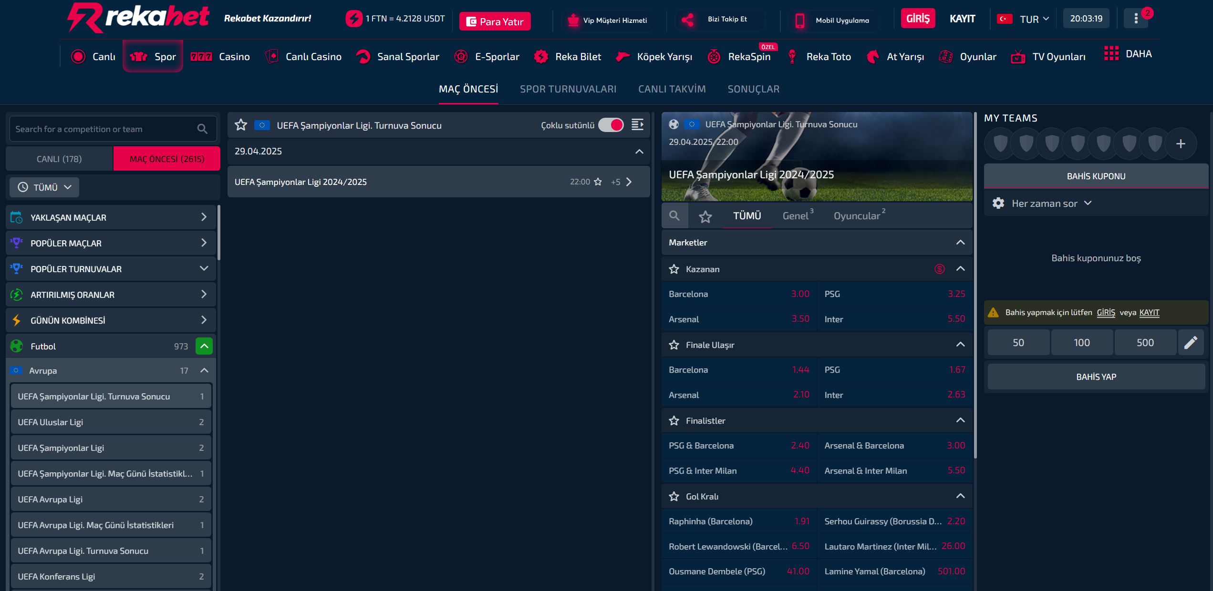
Task: Click the KAYIT link in login warning
Action: tap(1149, 313)
